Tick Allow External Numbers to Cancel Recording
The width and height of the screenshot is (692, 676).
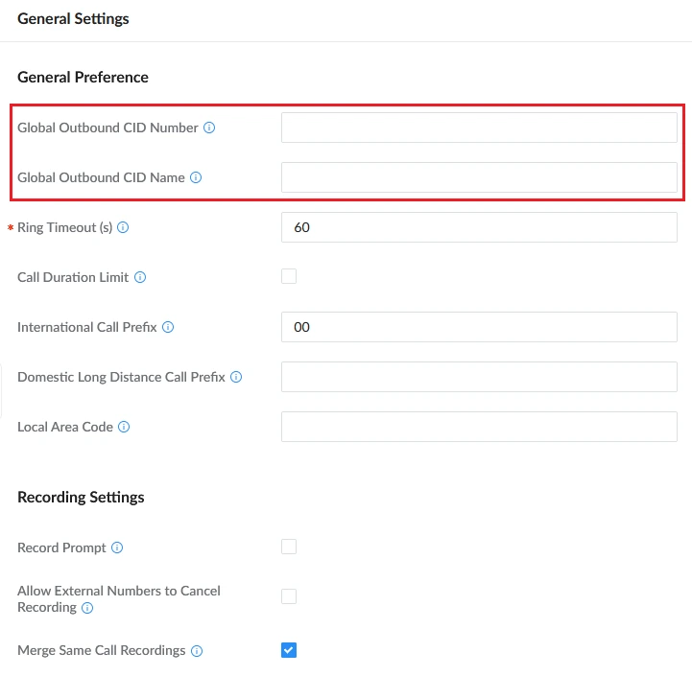click(x=289, y=596)
